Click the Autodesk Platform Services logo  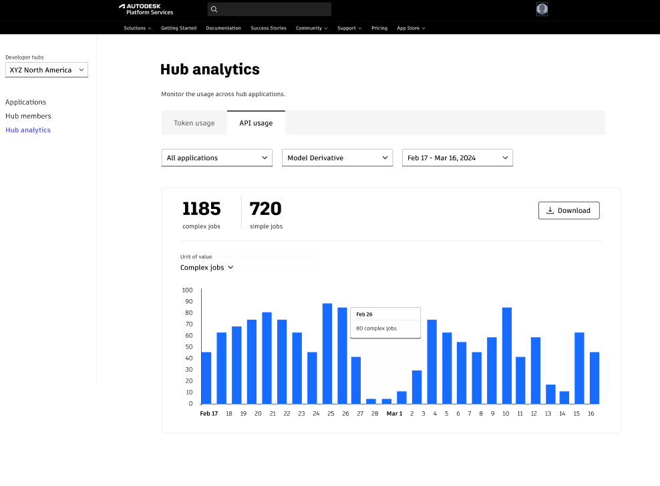pos(146,9)
